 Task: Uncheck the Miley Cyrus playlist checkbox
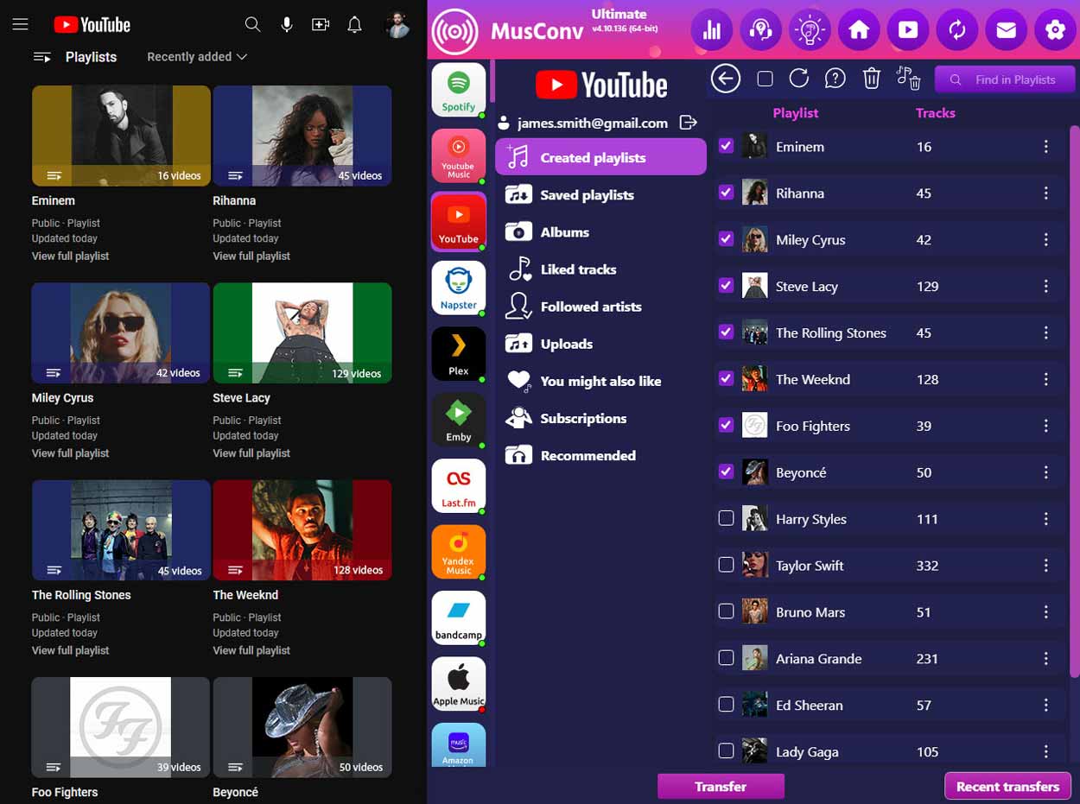point(726,239)
